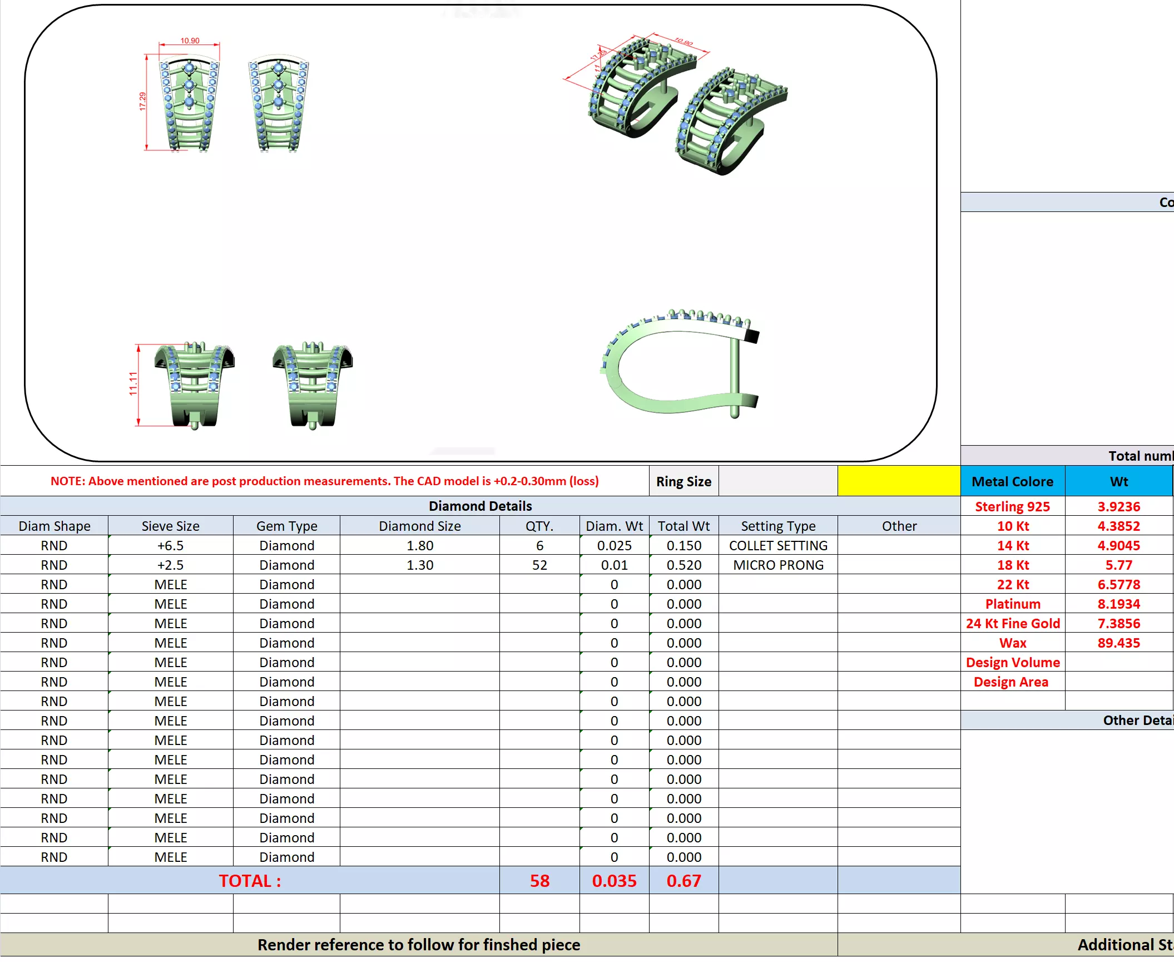
Task: Click the Sieve Size column header
Action: 170,526
